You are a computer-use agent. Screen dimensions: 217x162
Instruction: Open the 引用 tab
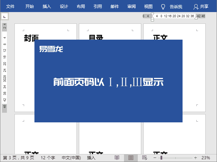pos(98,6)
